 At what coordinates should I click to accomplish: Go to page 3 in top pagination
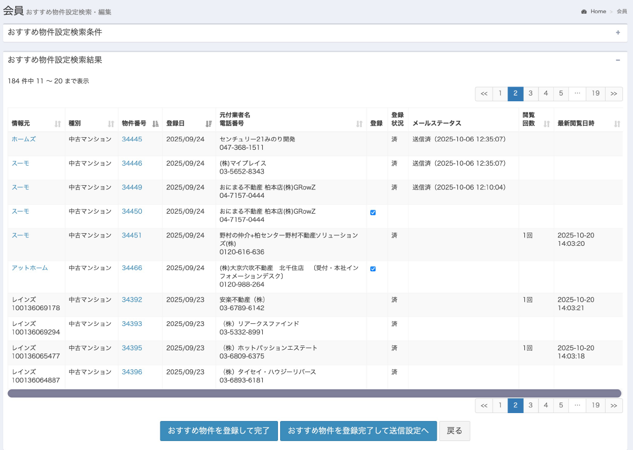(x=530, y=94)
